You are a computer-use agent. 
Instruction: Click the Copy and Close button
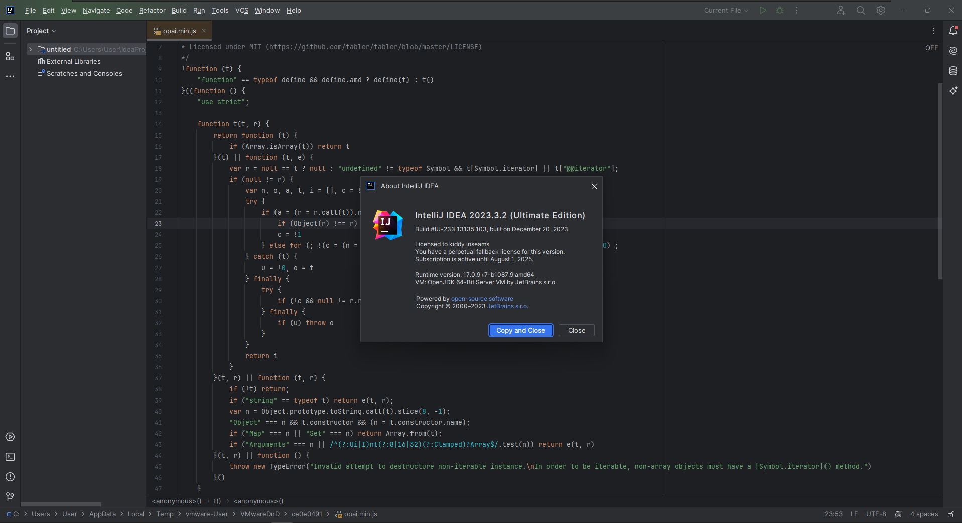(521, 330)
